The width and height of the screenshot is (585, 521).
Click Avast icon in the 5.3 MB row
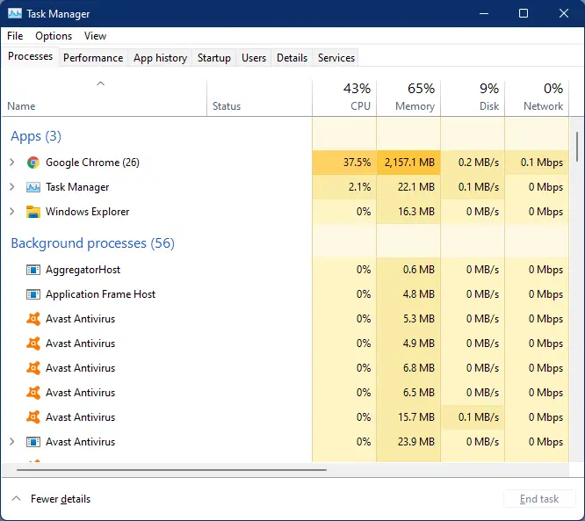point(33,319)
